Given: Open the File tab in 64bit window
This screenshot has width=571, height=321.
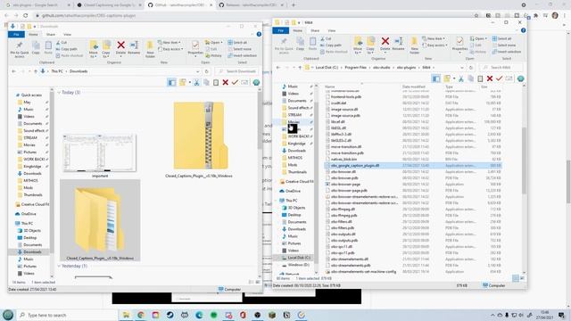Looking at the screenshot, I should [x=281, y=30].
